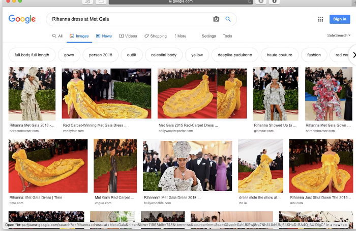Click Safari's reload page icon
Image resolution: width=356 pixels, height=231 pixels.
(x=249, y=2)
